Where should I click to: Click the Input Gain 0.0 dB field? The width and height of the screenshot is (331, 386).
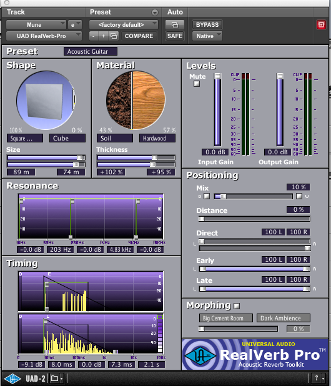[x=215, y=152]
